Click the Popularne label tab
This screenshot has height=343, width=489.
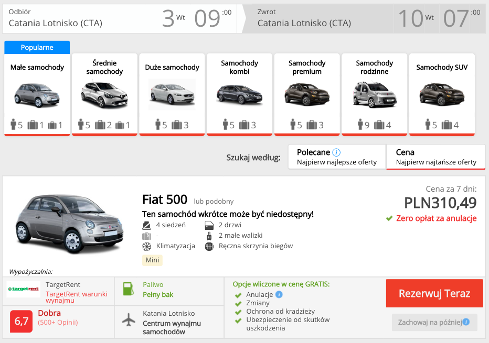(37, 47)
